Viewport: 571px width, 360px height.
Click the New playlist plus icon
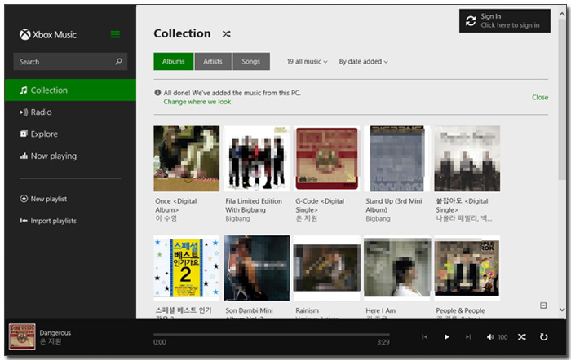click(24, 199)
